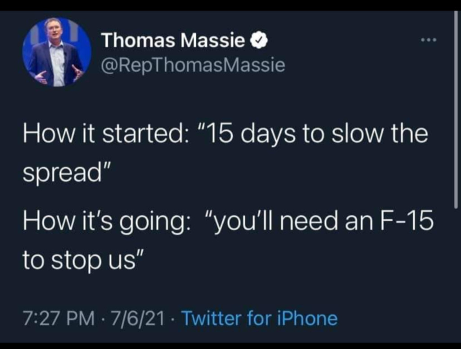Click the "PM" part of the timestamp

(x=81, y=318)
